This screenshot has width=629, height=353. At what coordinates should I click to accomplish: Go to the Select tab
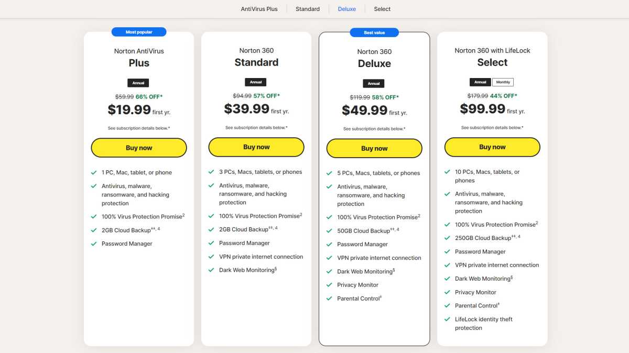click(x=382, y=9)
